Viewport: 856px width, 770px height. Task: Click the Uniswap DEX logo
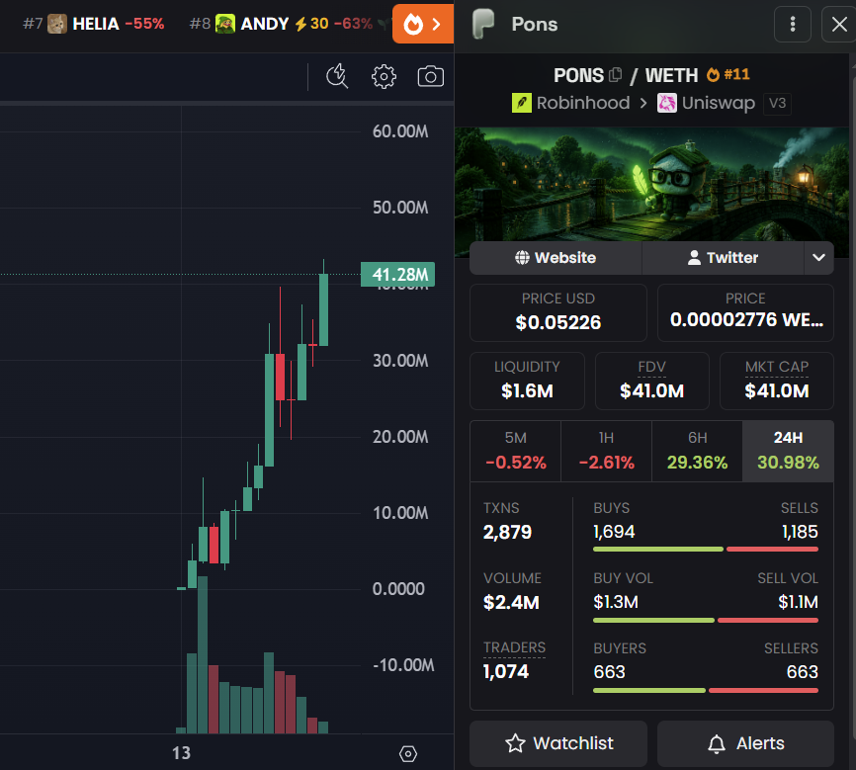pyautogui.click(x=666, y=103)
